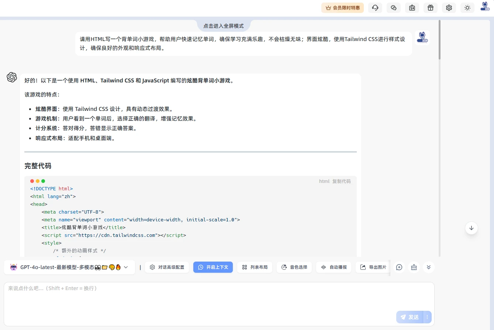
Task: Click the <!DOCTYPE html> code line
Action: 52,188
